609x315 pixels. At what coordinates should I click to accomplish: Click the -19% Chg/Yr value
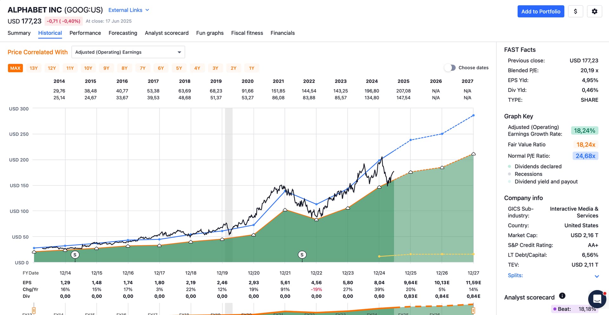316,289
